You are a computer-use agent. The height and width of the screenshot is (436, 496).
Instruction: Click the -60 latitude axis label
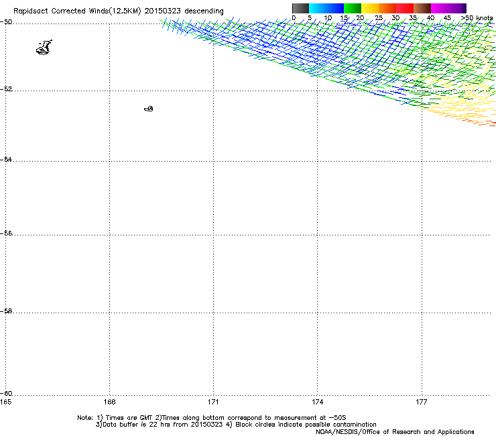pyautogui.click(x=7, y=393)
